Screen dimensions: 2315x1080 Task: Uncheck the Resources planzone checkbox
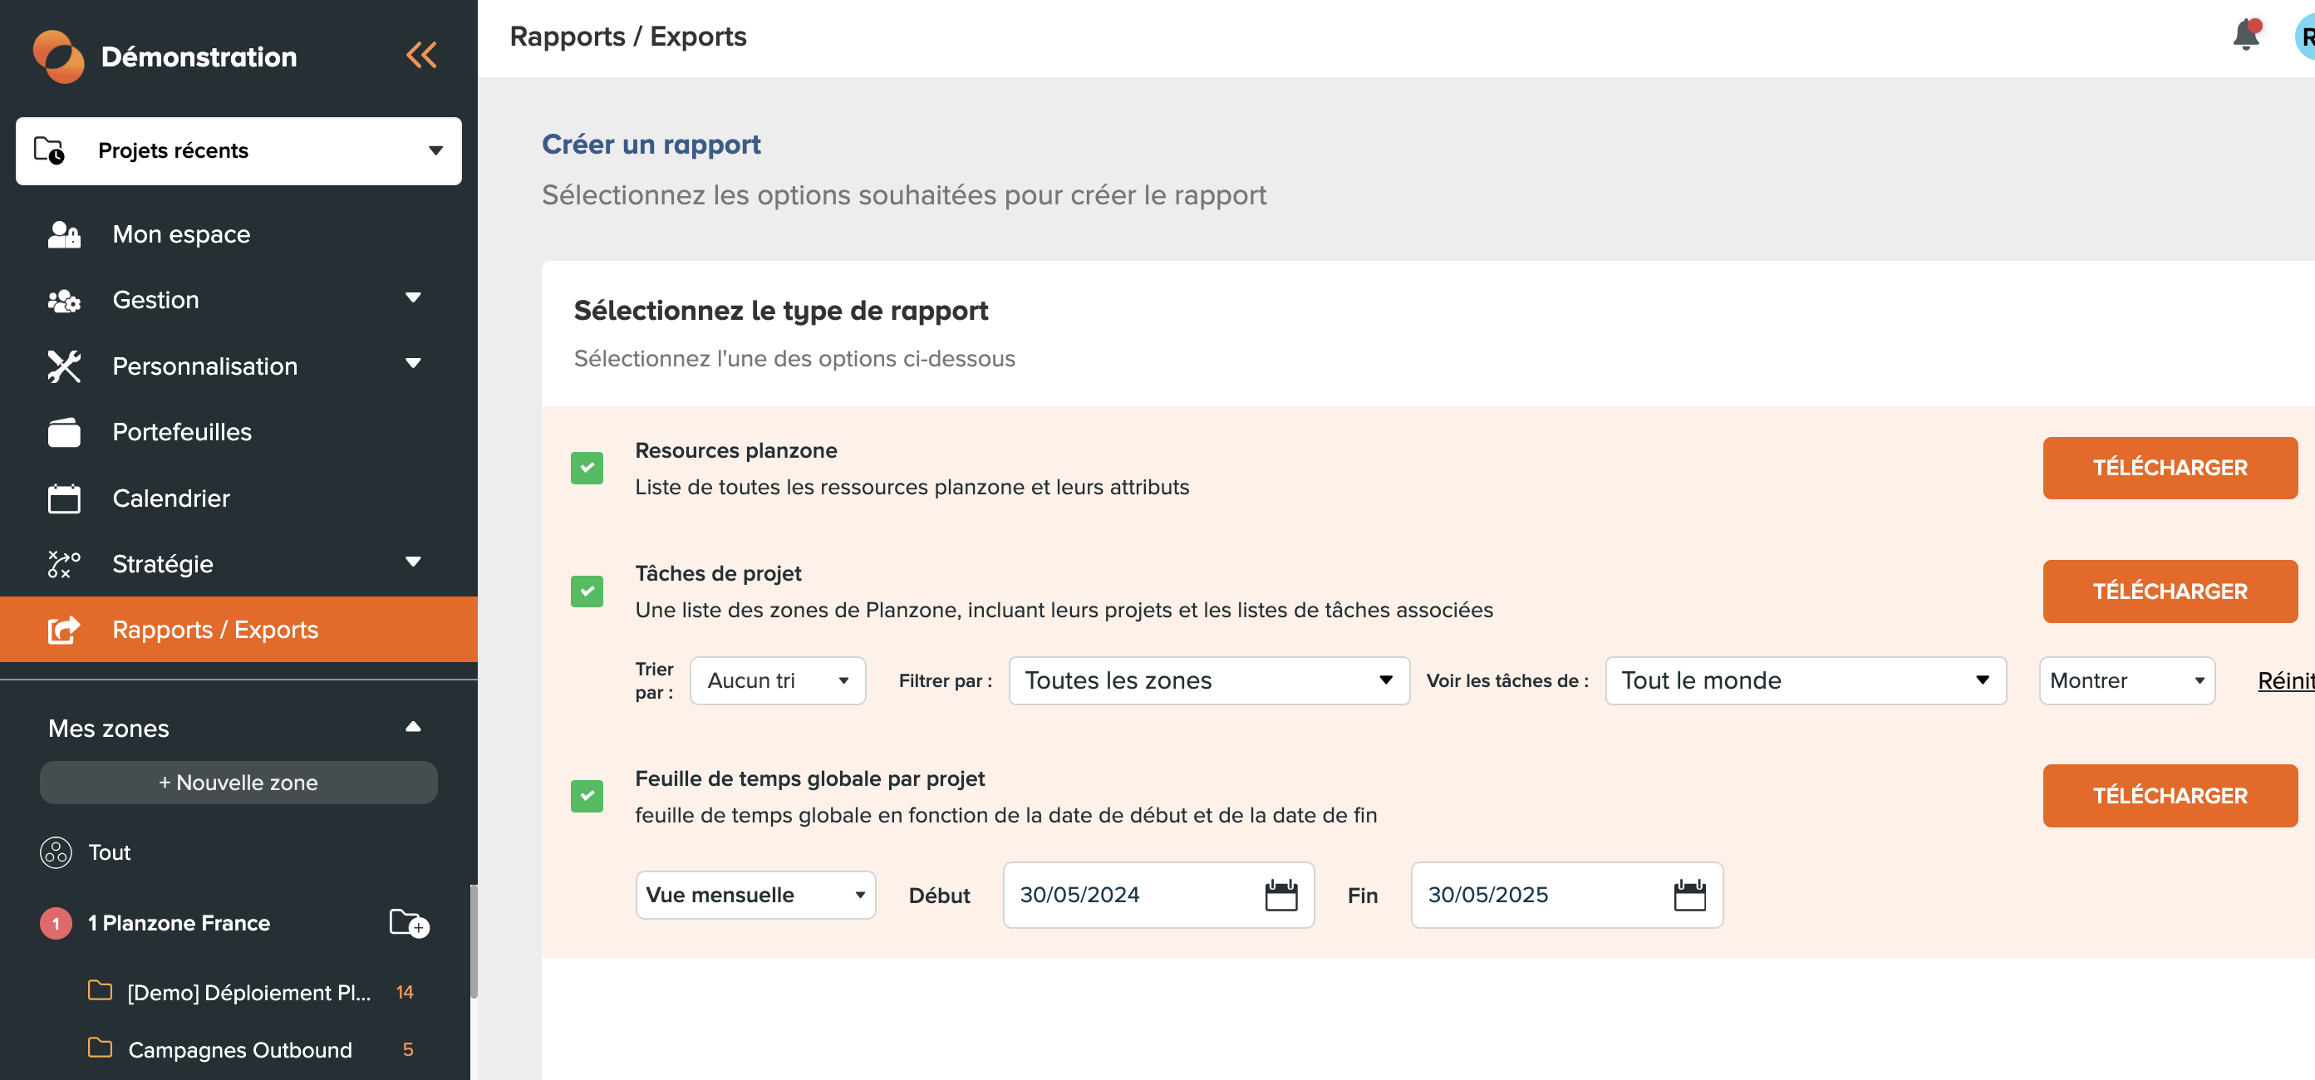(587, 468)
